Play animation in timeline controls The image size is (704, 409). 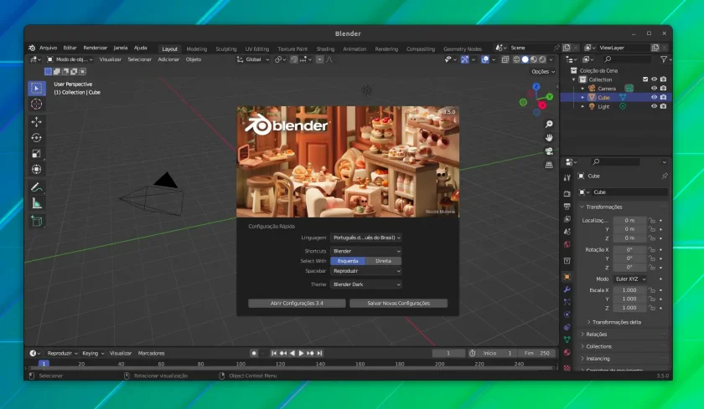click(301, 353)
